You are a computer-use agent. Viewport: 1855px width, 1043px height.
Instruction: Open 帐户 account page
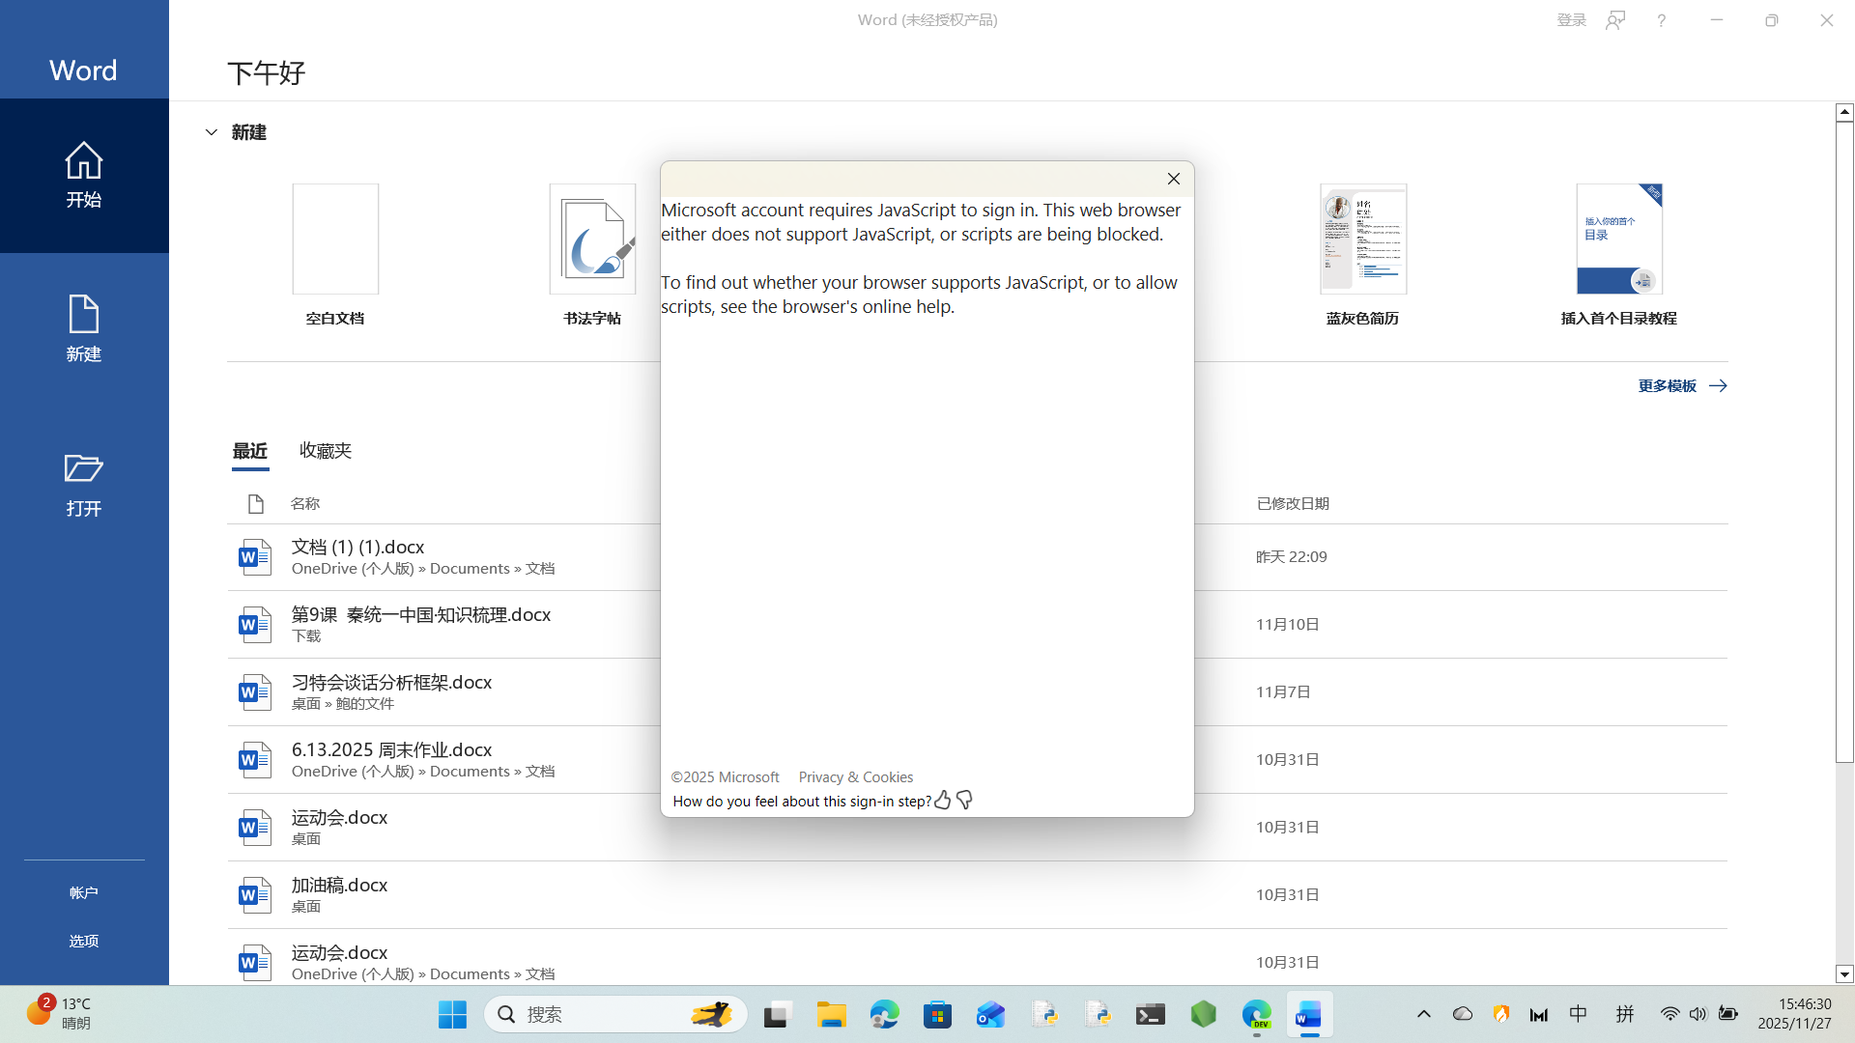84,892
